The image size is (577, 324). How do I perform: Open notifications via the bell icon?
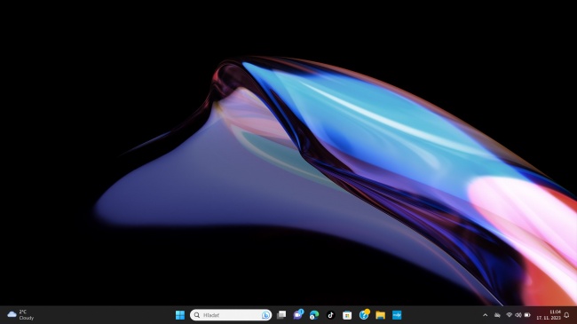click(x=566, y=315)
